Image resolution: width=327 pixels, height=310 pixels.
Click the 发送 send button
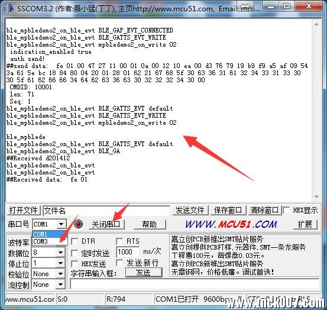pyautogui.click(x=144, y=273)
